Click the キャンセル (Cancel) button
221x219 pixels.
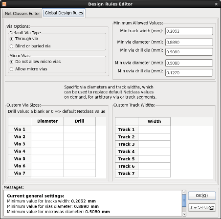point(202,208)
